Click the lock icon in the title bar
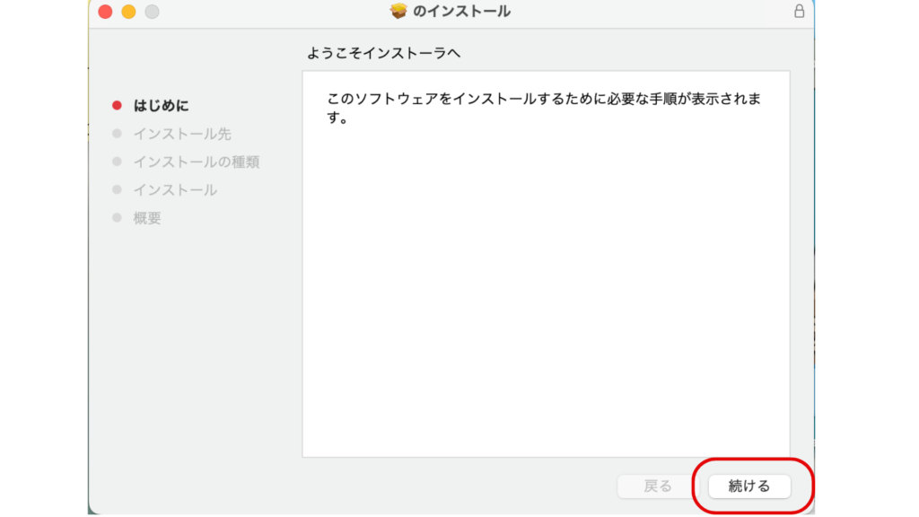This screenshot has width=919, height=517. [x=799, y=12]
